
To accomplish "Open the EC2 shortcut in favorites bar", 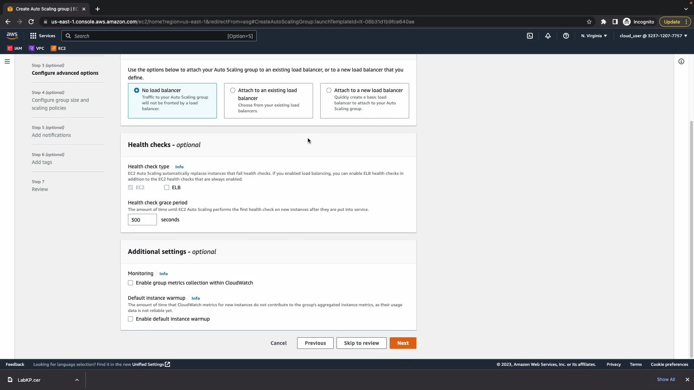I will 58,48.
